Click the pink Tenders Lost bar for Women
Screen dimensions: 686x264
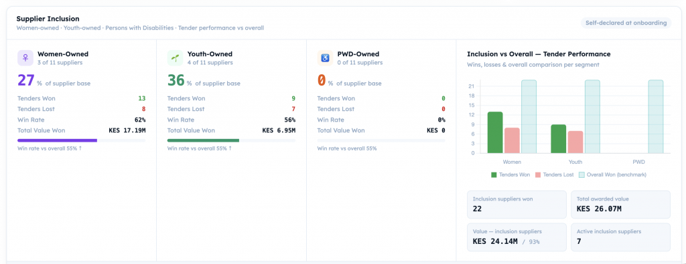(512, 140)
